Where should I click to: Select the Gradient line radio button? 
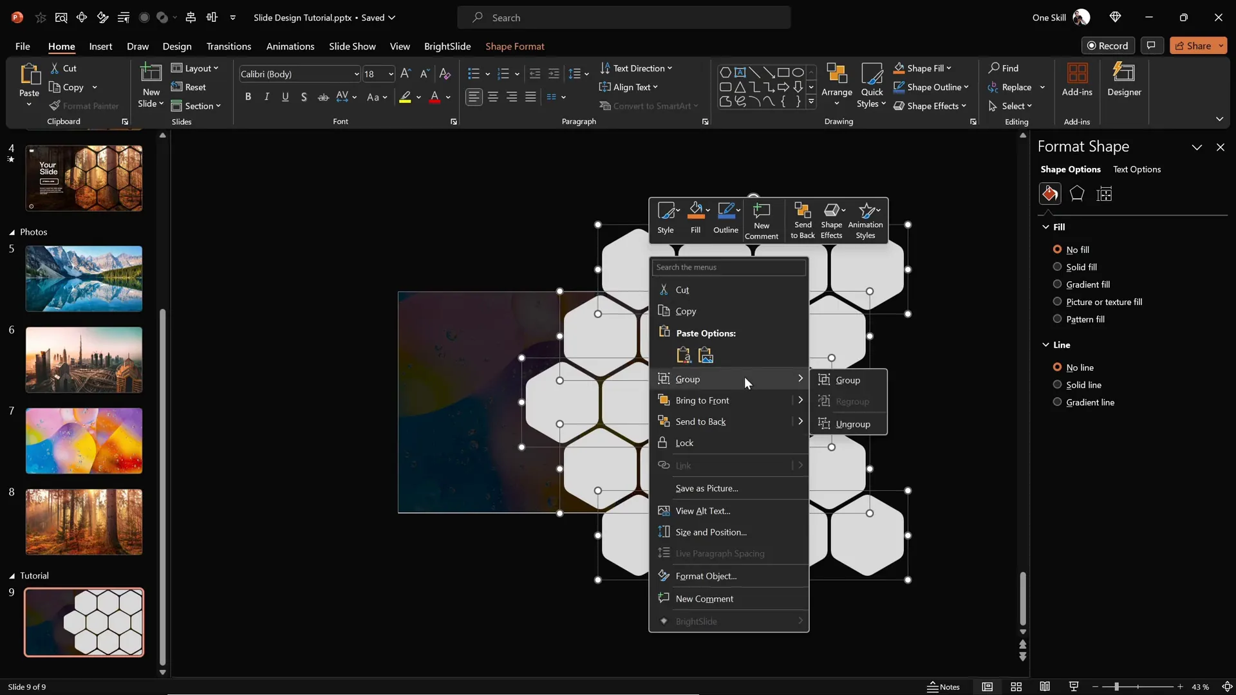(x=1057, y=402)
